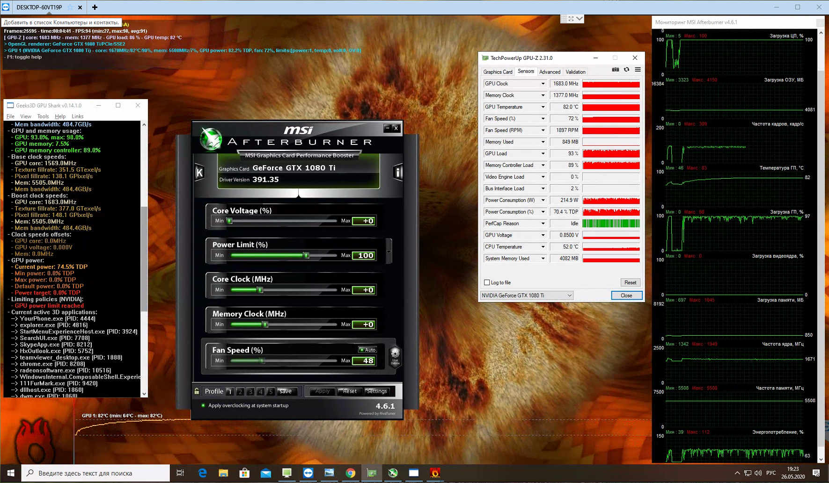Select Afterburner profile slot 3
The image size is (829, 483).
click(x=250, y=391)
